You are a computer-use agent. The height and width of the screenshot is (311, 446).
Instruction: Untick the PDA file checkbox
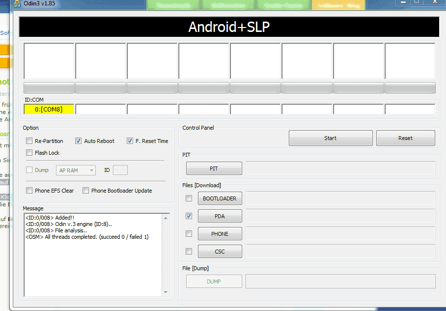(189, 216)
